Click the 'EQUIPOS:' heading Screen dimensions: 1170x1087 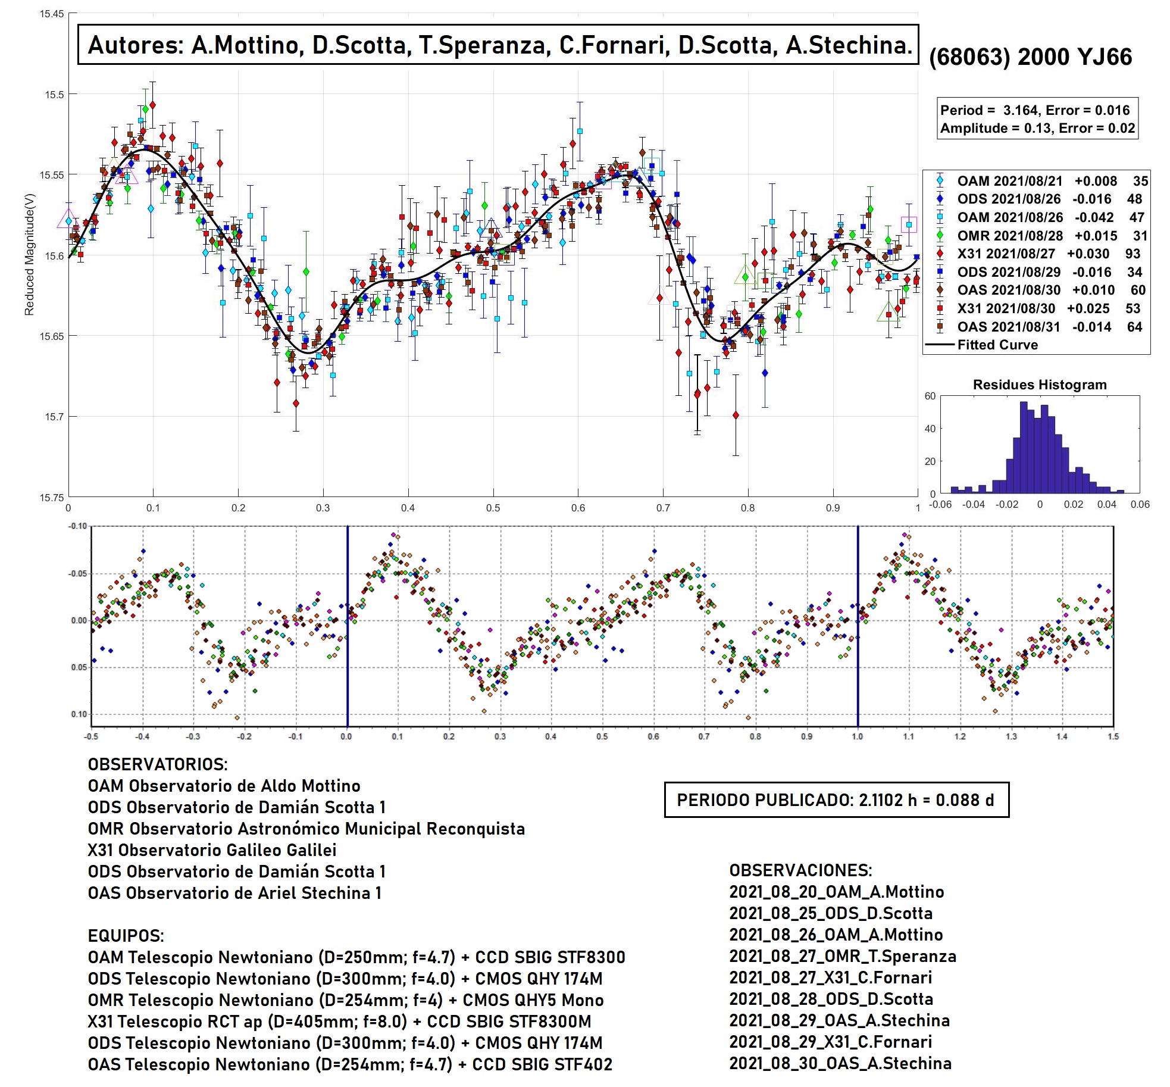point(126,936)
